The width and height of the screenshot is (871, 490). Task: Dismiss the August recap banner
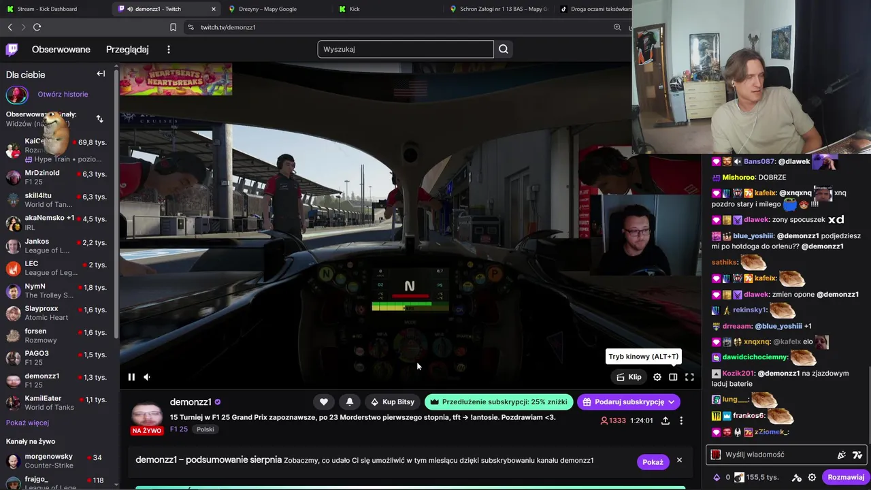(x=679, y=461)
